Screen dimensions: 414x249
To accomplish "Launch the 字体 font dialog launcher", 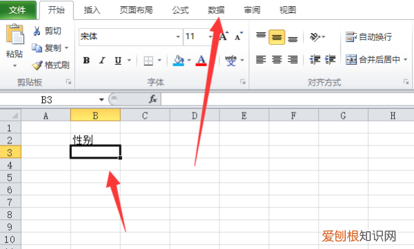I will (243, 82).
